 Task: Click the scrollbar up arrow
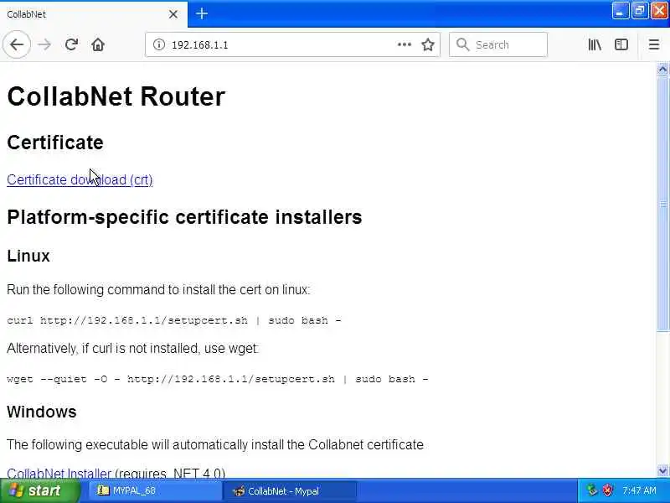tap(662, 69)
